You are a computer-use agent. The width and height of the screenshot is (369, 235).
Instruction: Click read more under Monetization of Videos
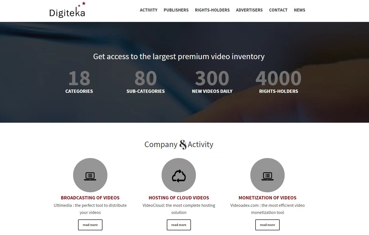pyautogui.click(x=267, y=225)
